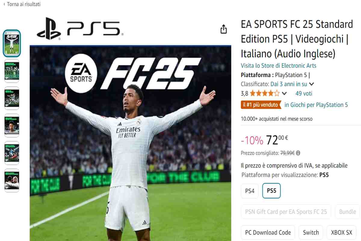Screen dimensions: 361x241
Task: Choose the Switch platform option
Action: coord(311,233)
